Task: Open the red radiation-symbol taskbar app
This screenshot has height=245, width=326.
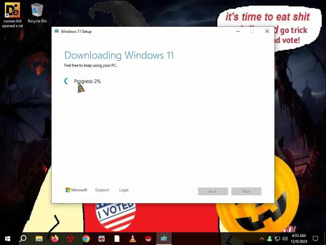Action: [70, 239]
